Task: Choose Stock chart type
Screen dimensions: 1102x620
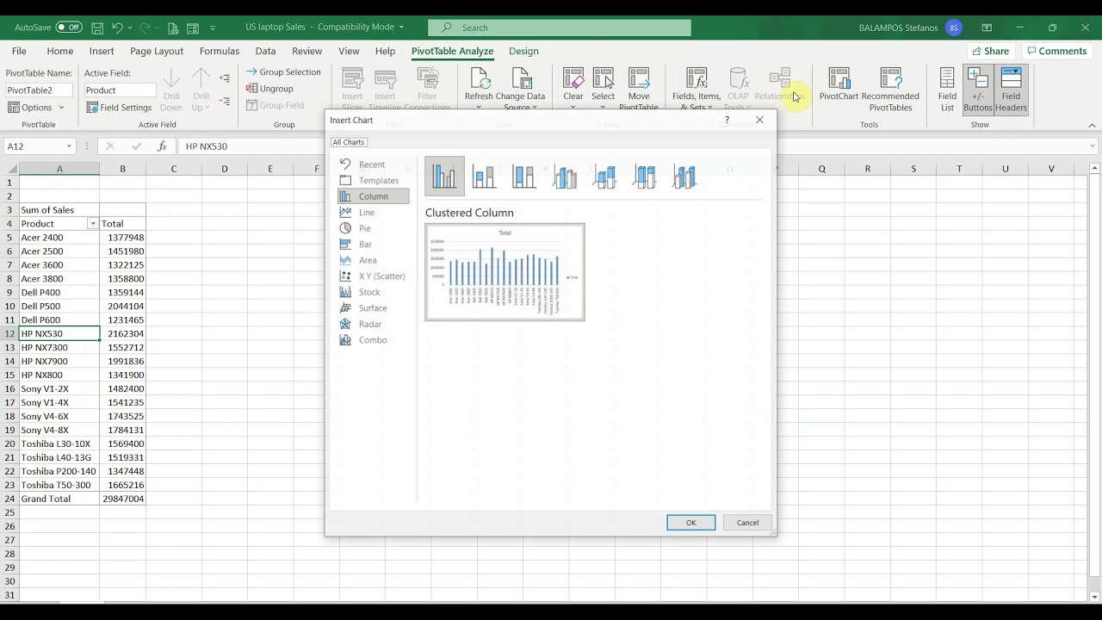Action: (369, 292)
